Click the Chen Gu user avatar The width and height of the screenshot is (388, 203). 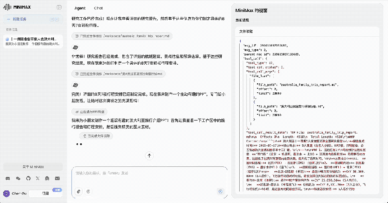tap(6, 193)
